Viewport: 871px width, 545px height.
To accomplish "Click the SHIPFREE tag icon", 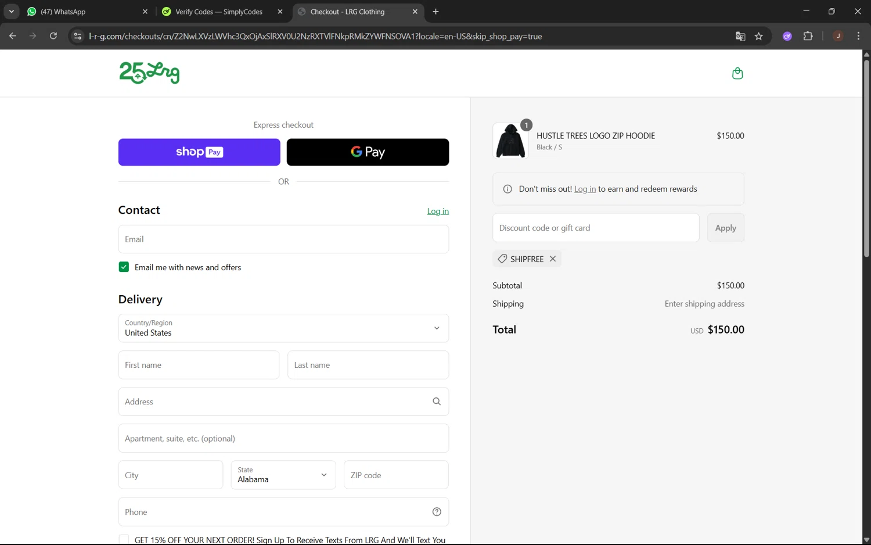I will click(503, 259).
